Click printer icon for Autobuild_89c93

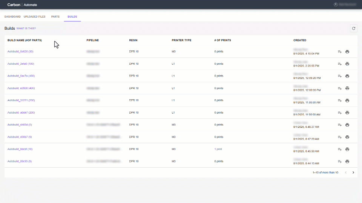pos(347,161)
